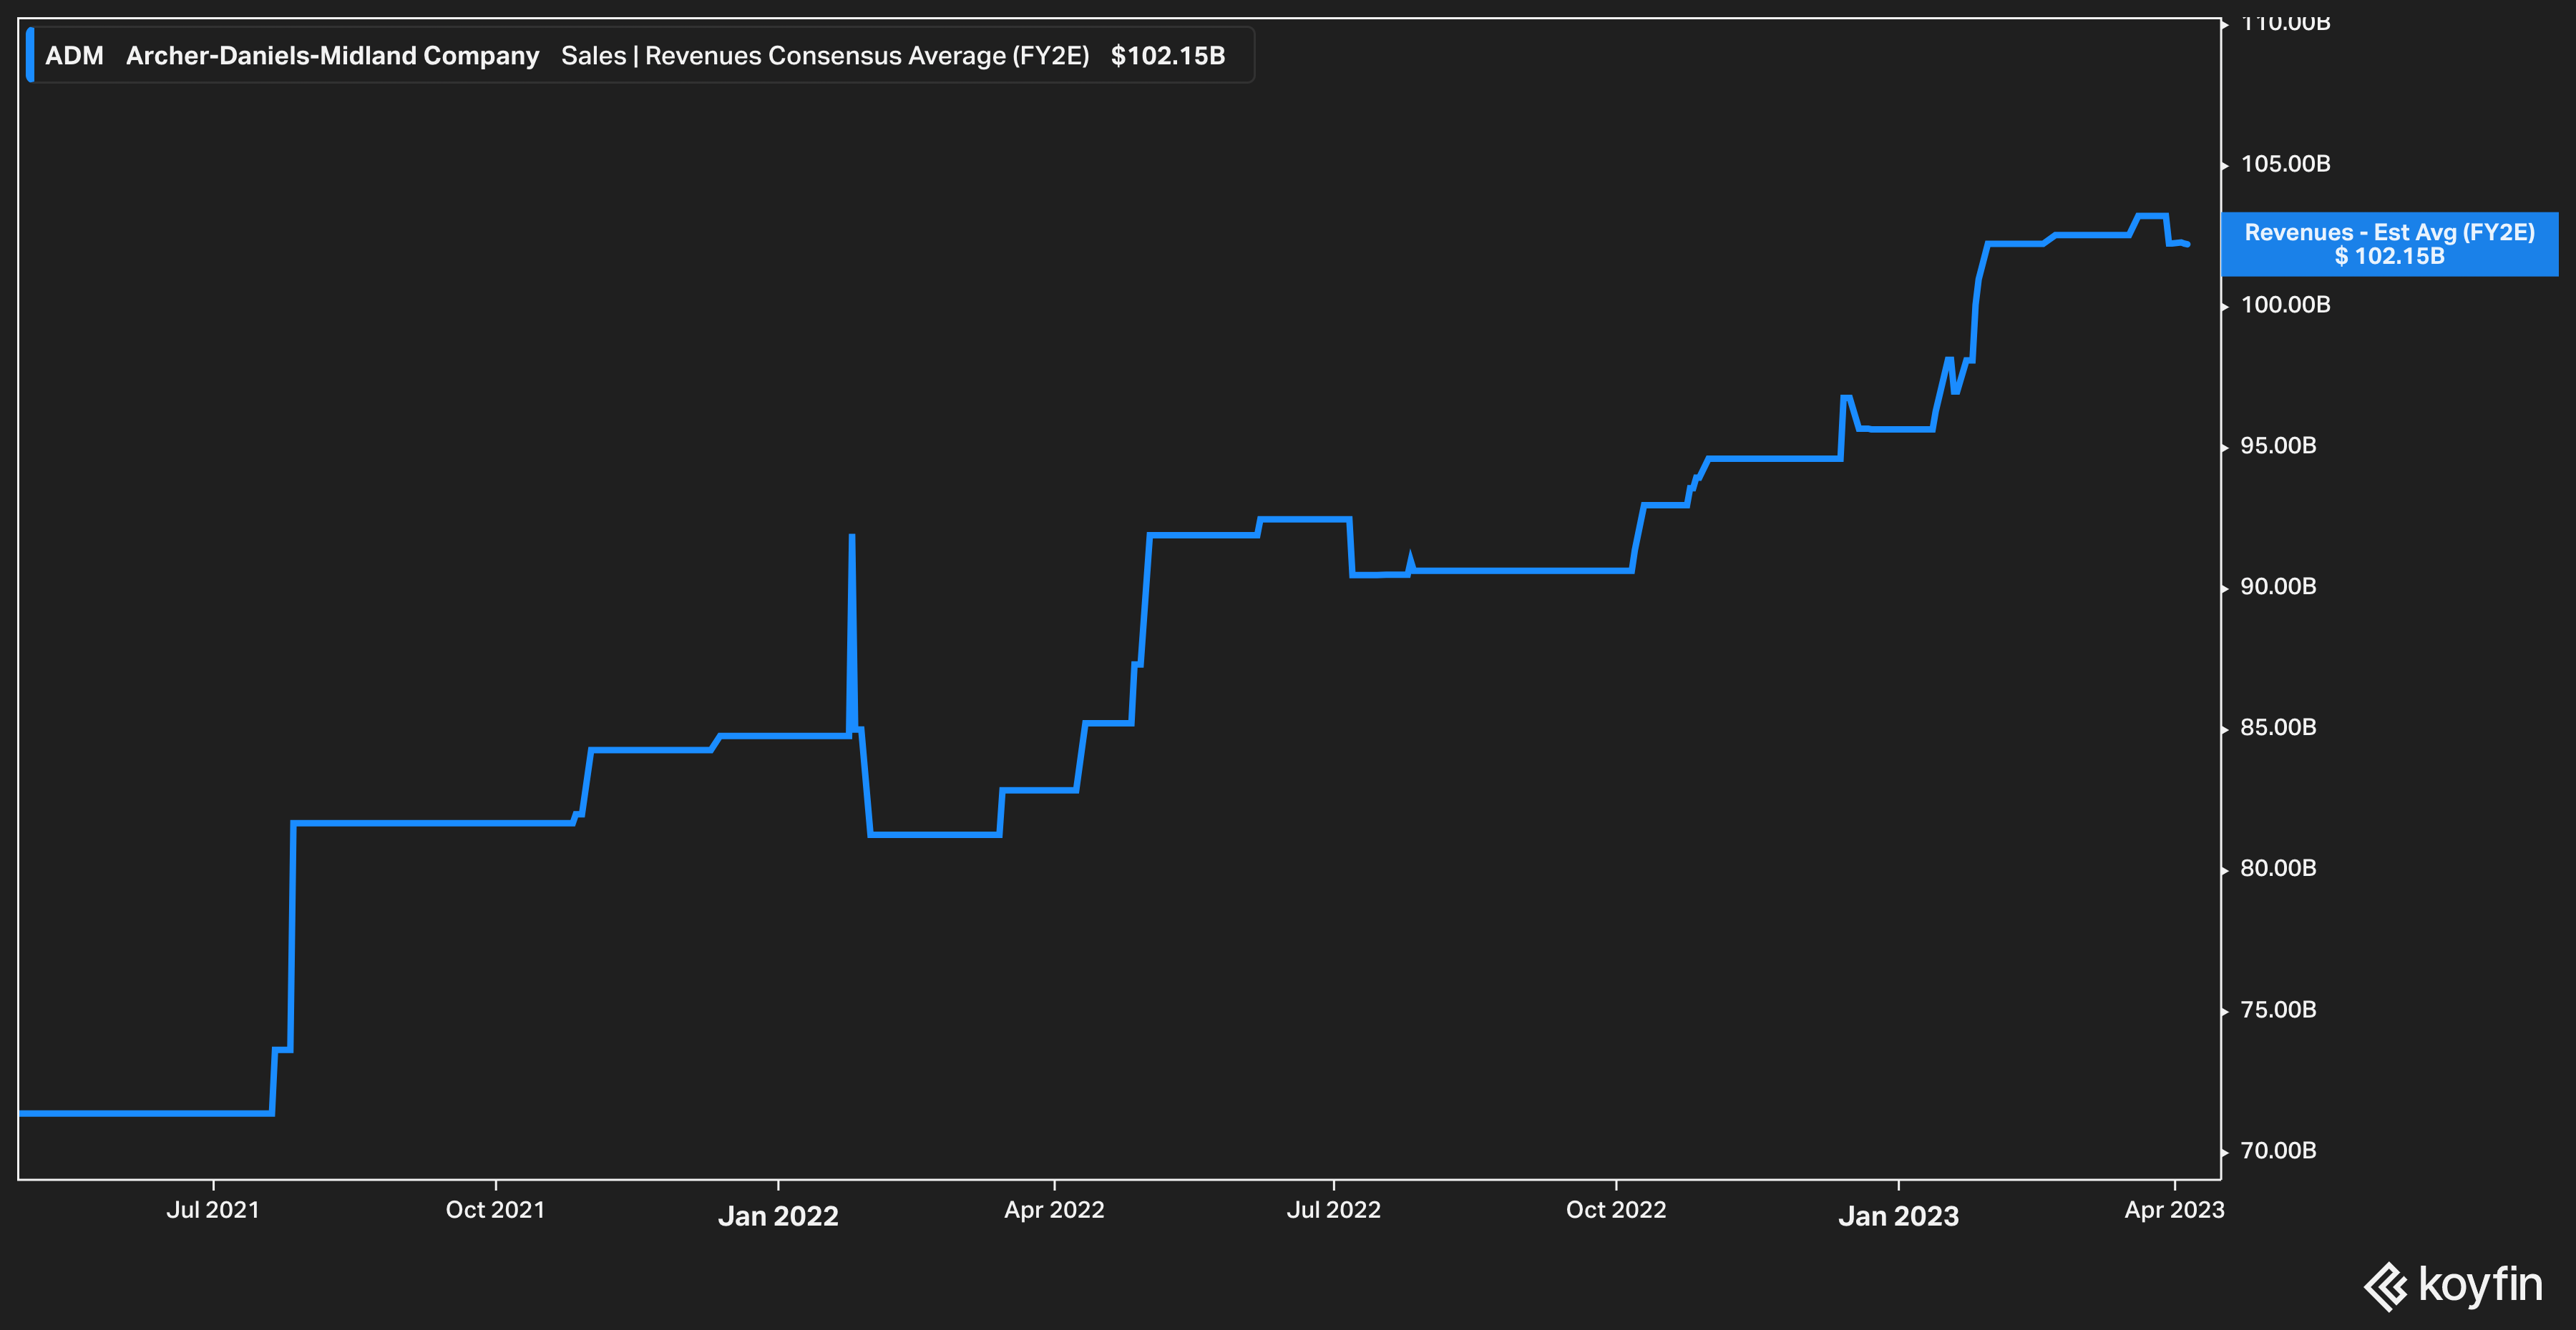Click the $102.15B value in legend
This screenshot has width=2576, height=1330.
click(x=1167, y=56)
